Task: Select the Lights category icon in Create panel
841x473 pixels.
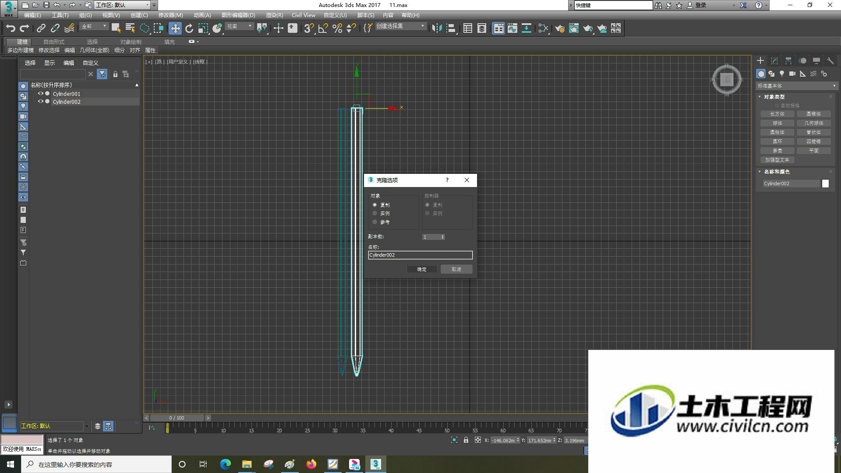Action: (782, 74)
